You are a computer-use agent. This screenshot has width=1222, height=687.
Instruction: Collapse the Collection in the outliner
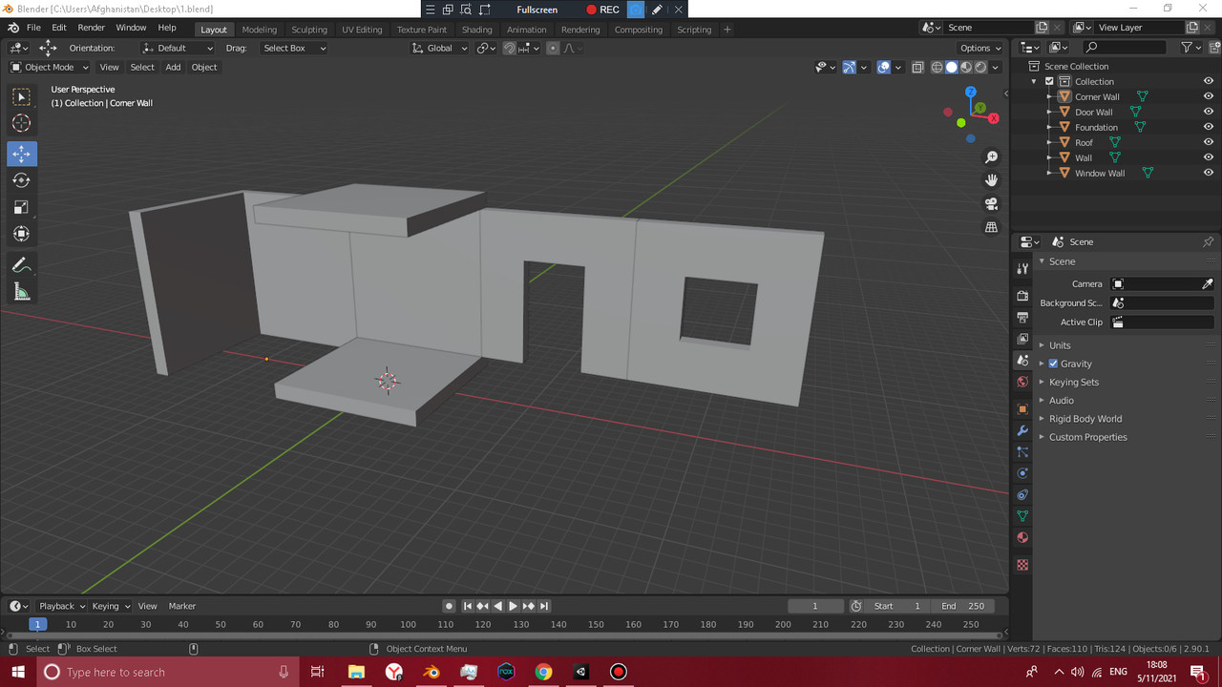click(x=1032, y=81)
